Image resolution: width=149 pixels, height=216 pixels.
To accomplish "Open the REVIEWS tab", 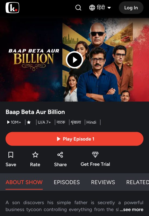I will (103, 182).
